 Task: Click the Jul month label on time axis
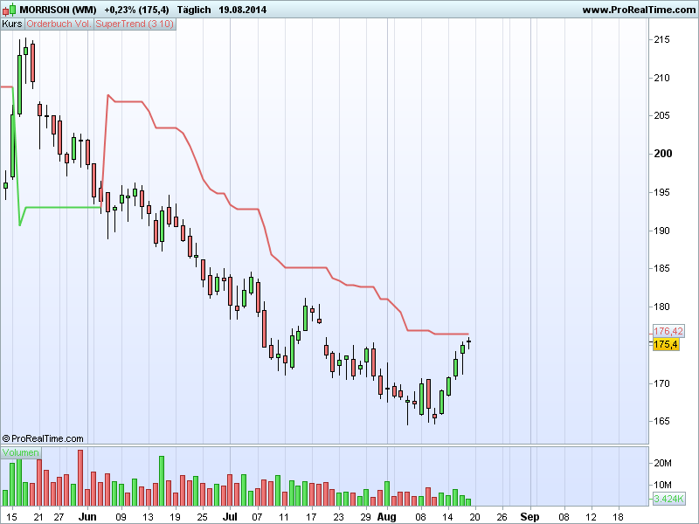click(x=230, y=517)
